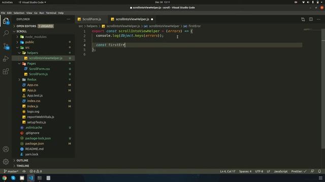Open the Selection menu

[19, 13]
